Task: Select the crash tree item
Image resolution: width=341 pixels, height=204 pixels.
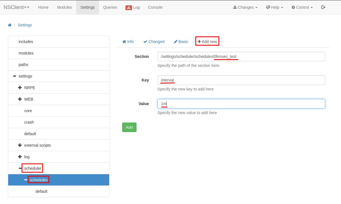Action: pyautogui.click(x=29, y=122)
